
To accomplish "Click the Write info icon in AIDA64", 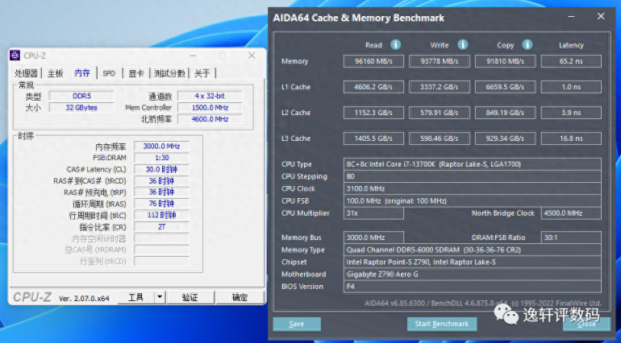I will click(463, 44).
